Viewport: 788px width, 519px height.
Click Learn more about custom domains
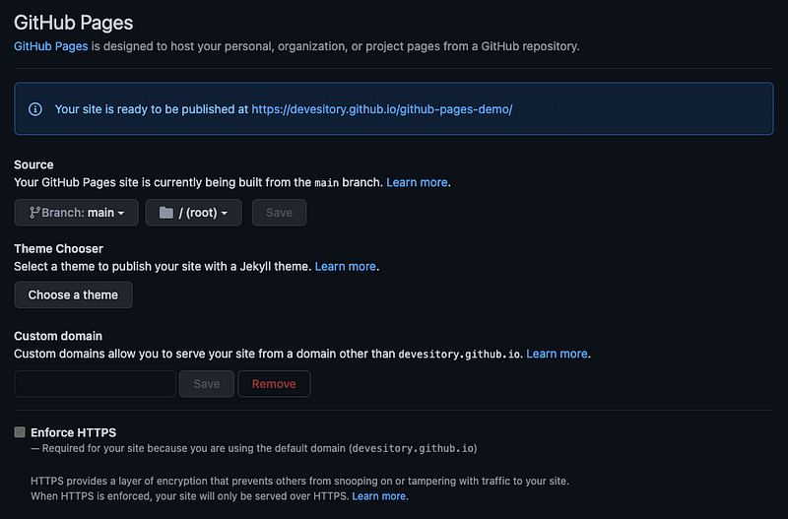557,354
